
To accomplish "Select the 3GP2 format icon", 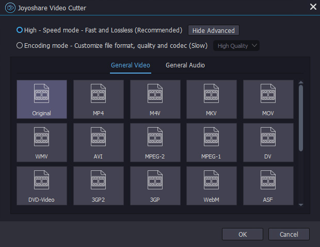I will pyautogui.click(x=99, y=186).
